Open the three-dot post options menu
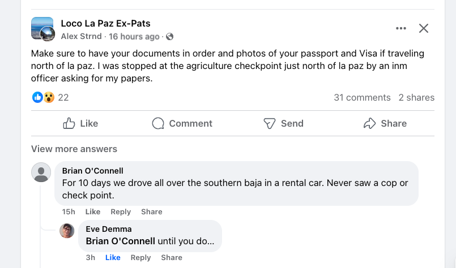456x268 pixels. click(401, 28)
